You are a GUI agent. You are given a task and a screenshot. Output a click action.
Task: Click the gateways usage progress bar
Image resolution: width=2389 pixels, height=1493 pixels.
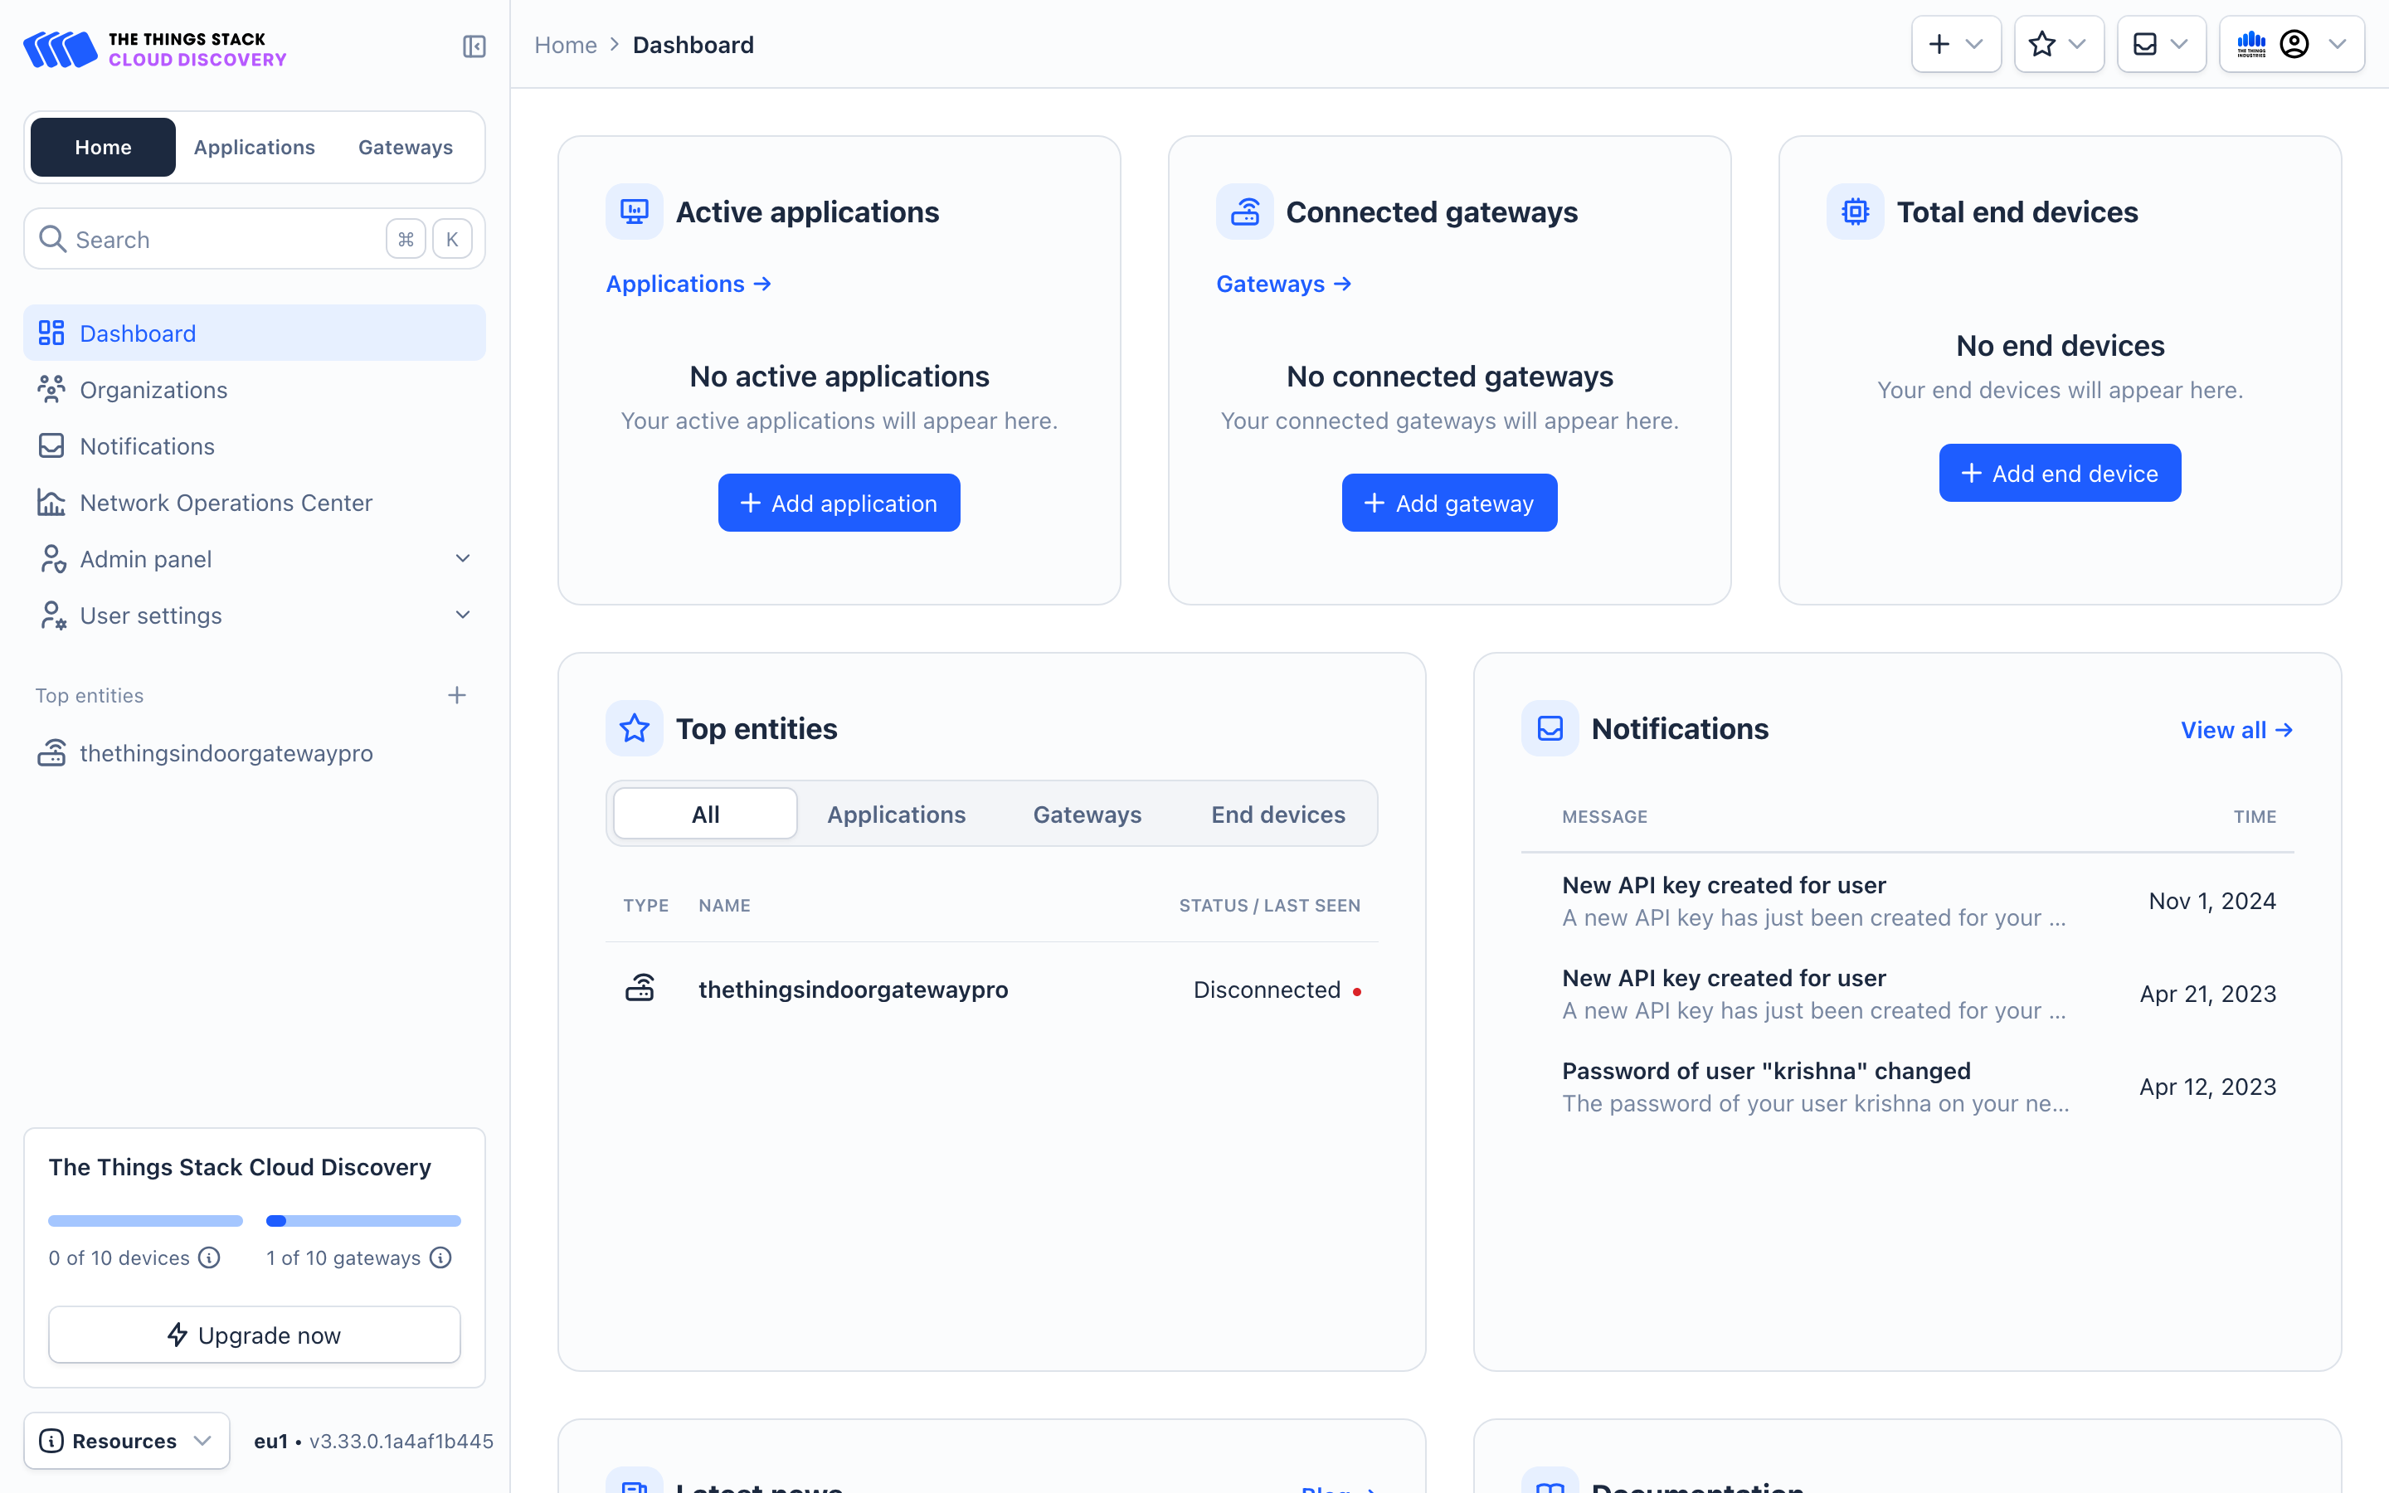363,1220
